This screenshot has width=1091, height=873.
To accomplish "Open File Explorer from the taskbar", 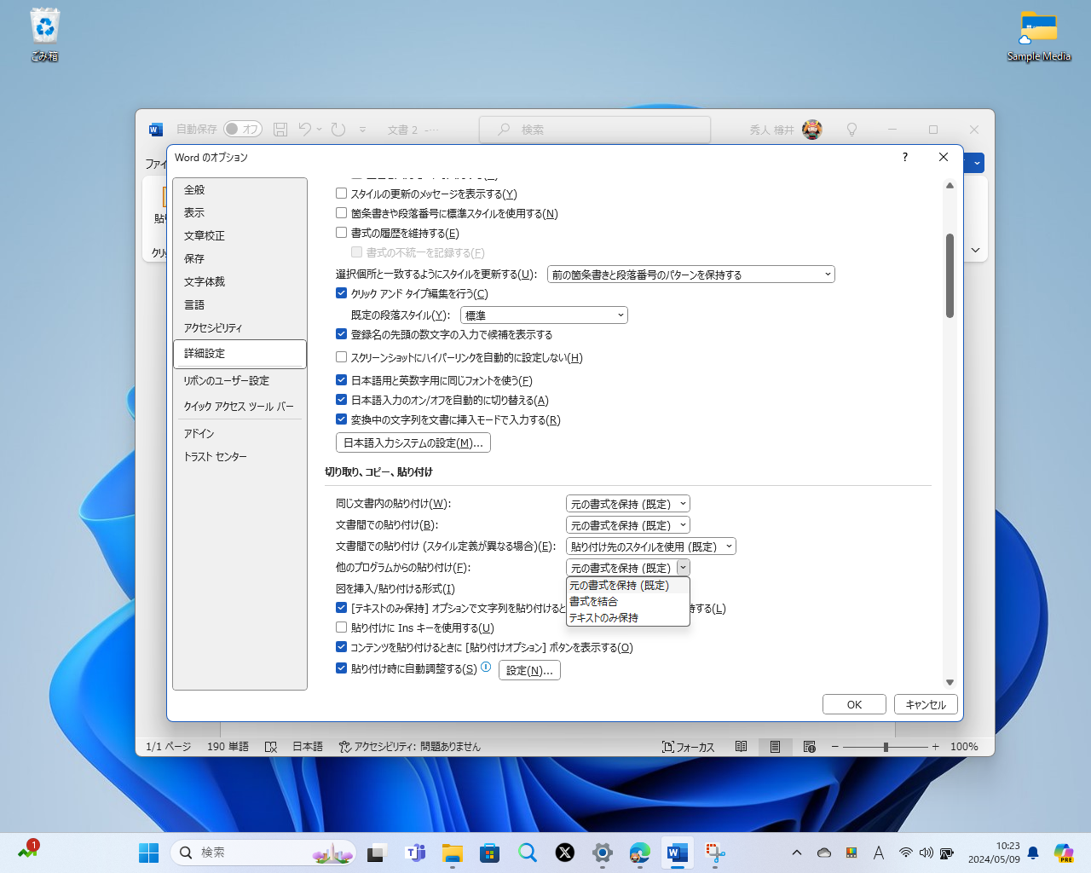I will coord(453,853).
